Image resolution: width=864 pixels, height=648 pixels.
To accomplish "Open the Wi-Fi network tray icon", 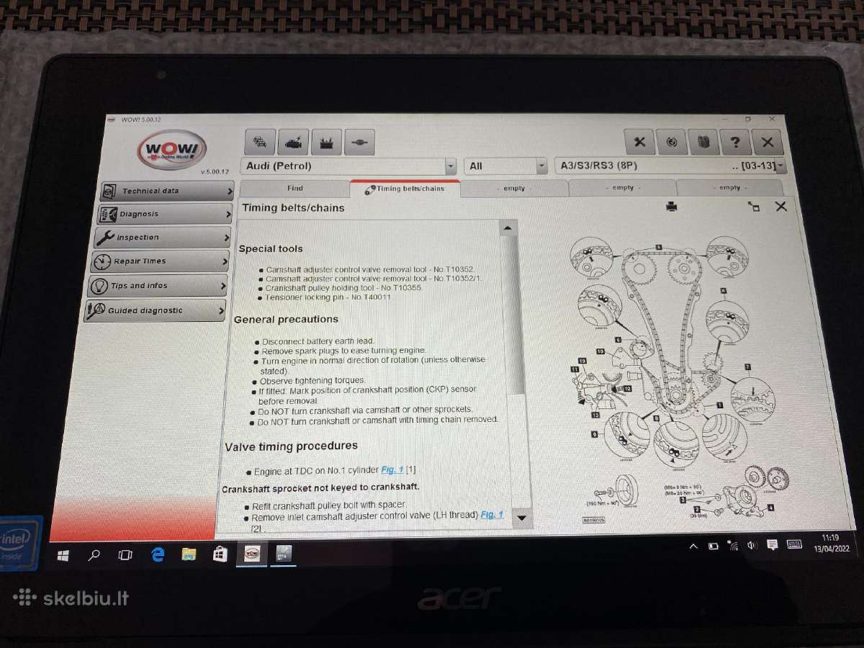I will (732, 545).
